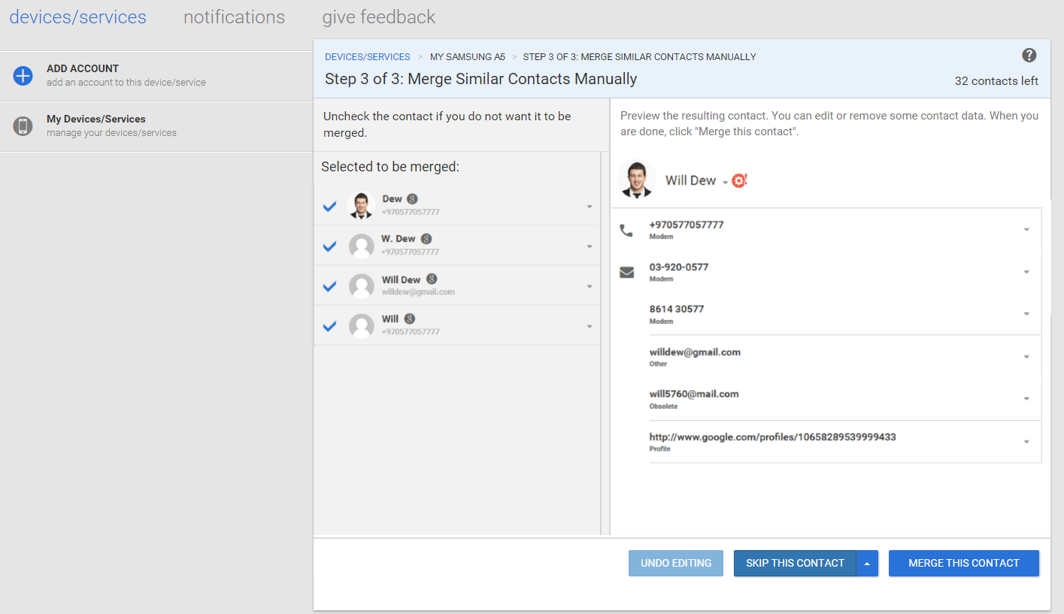This screenshot has height=614, width=1064.
Task: Click the red sync warning icon beside Will Dew
Action: [740, 180]
